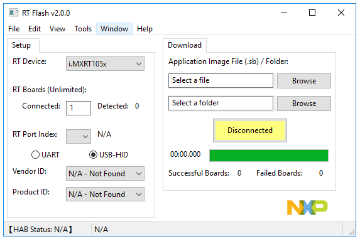Viewport: 360px width, 239px height.
Task: Click the Detected: label
Action: click(x=113, y=106)
